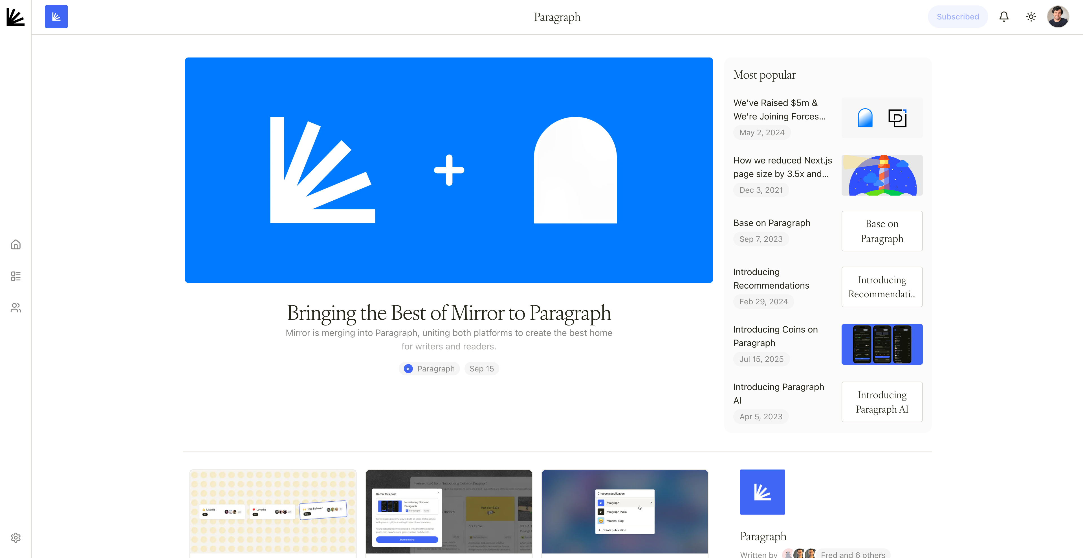Open the blue Paragraph publication icon in the header
This screenshot has height=558, width=1083.
click(56, 17)
